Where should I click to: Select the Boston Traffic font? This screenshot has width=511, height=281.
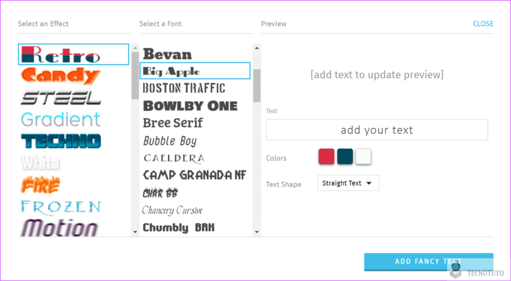[184, 88]
